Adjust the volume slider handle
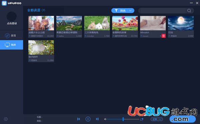 pos(123,119)
